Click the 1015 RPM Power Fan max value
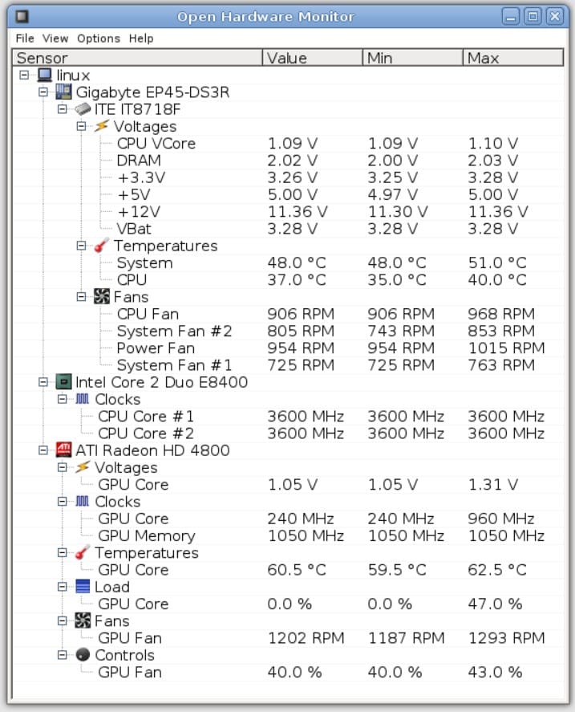 click(x=507, y=348)
